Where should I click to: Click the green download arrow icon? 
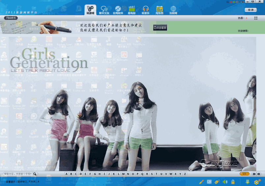tap(248, 182)
